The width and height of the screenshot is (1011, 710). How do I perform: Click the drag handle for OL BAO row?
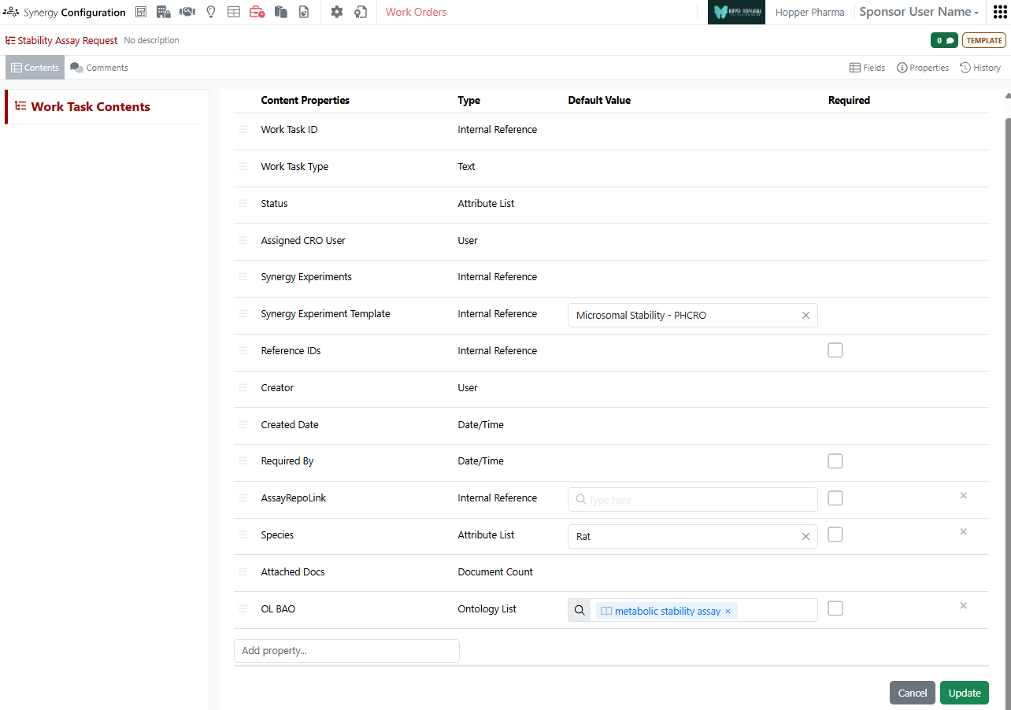click(x=243, y=608)
